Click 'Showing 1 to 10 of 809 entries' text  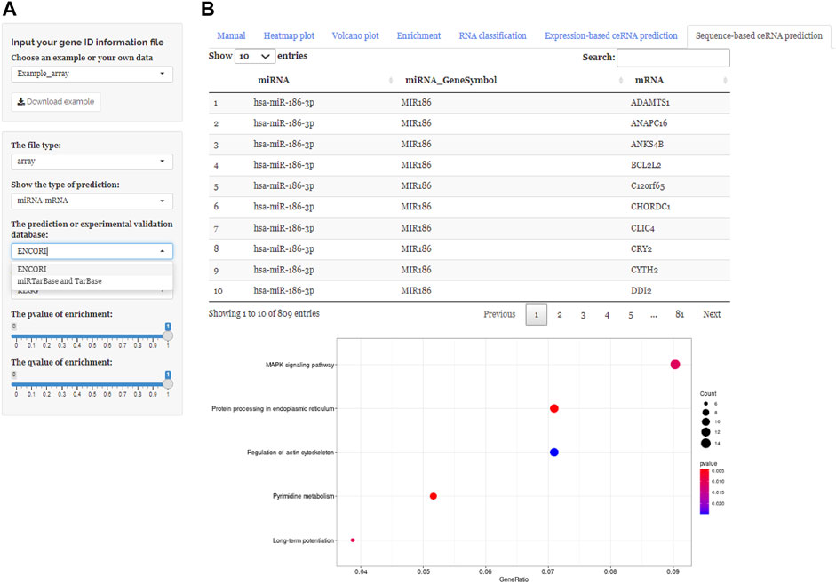pos(264,313)
